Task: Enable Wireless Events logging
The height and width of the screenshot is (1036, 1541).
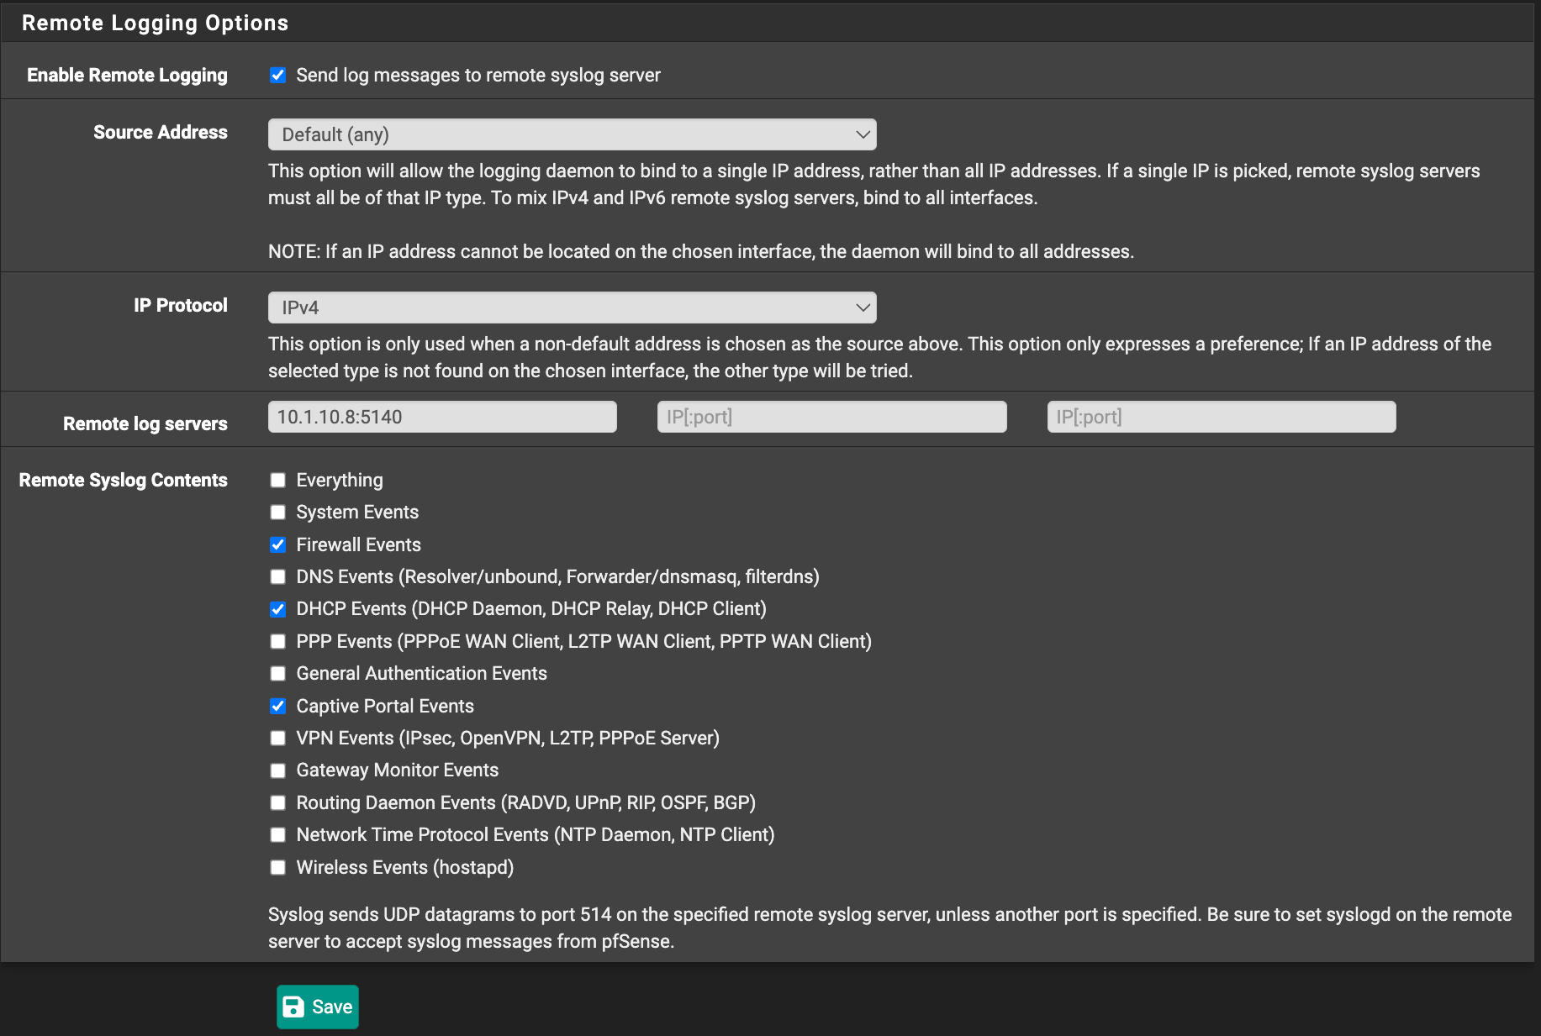Action: click(x=278, y=867)
